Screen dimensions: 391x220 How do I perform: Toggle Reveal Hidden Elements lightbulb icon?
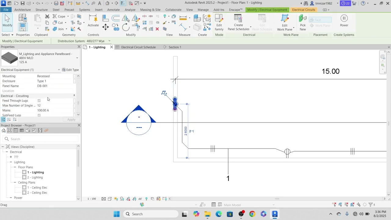[x=146, y=199]
